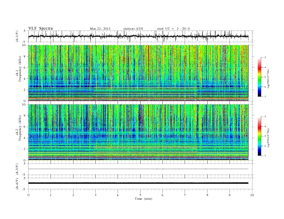The width and height of the screenshot is (284, 219).
Task: Click the flat ch.3 waveform trace
Action: pyautogui.click(x=138, y=169)
